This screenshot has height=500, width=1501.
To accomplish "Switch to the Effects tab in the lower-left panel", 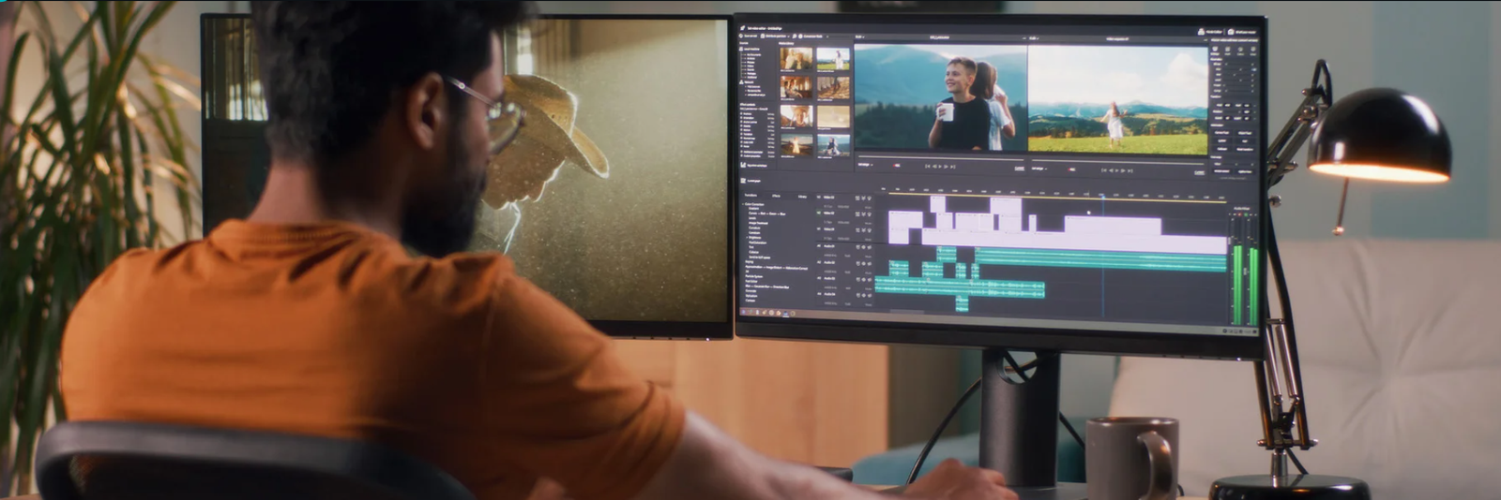I will [776, 196].
